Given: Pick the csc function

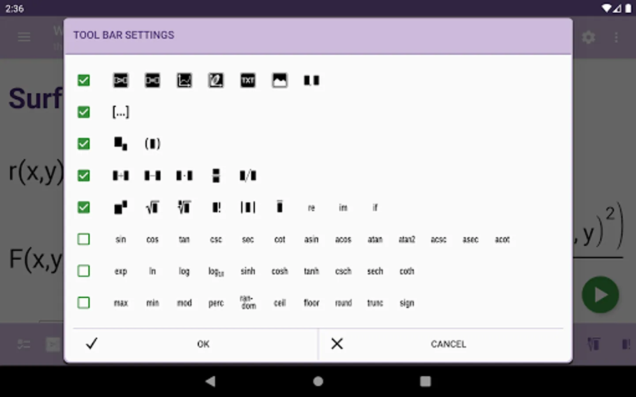Looking at the screenshot, I should 216,240.
